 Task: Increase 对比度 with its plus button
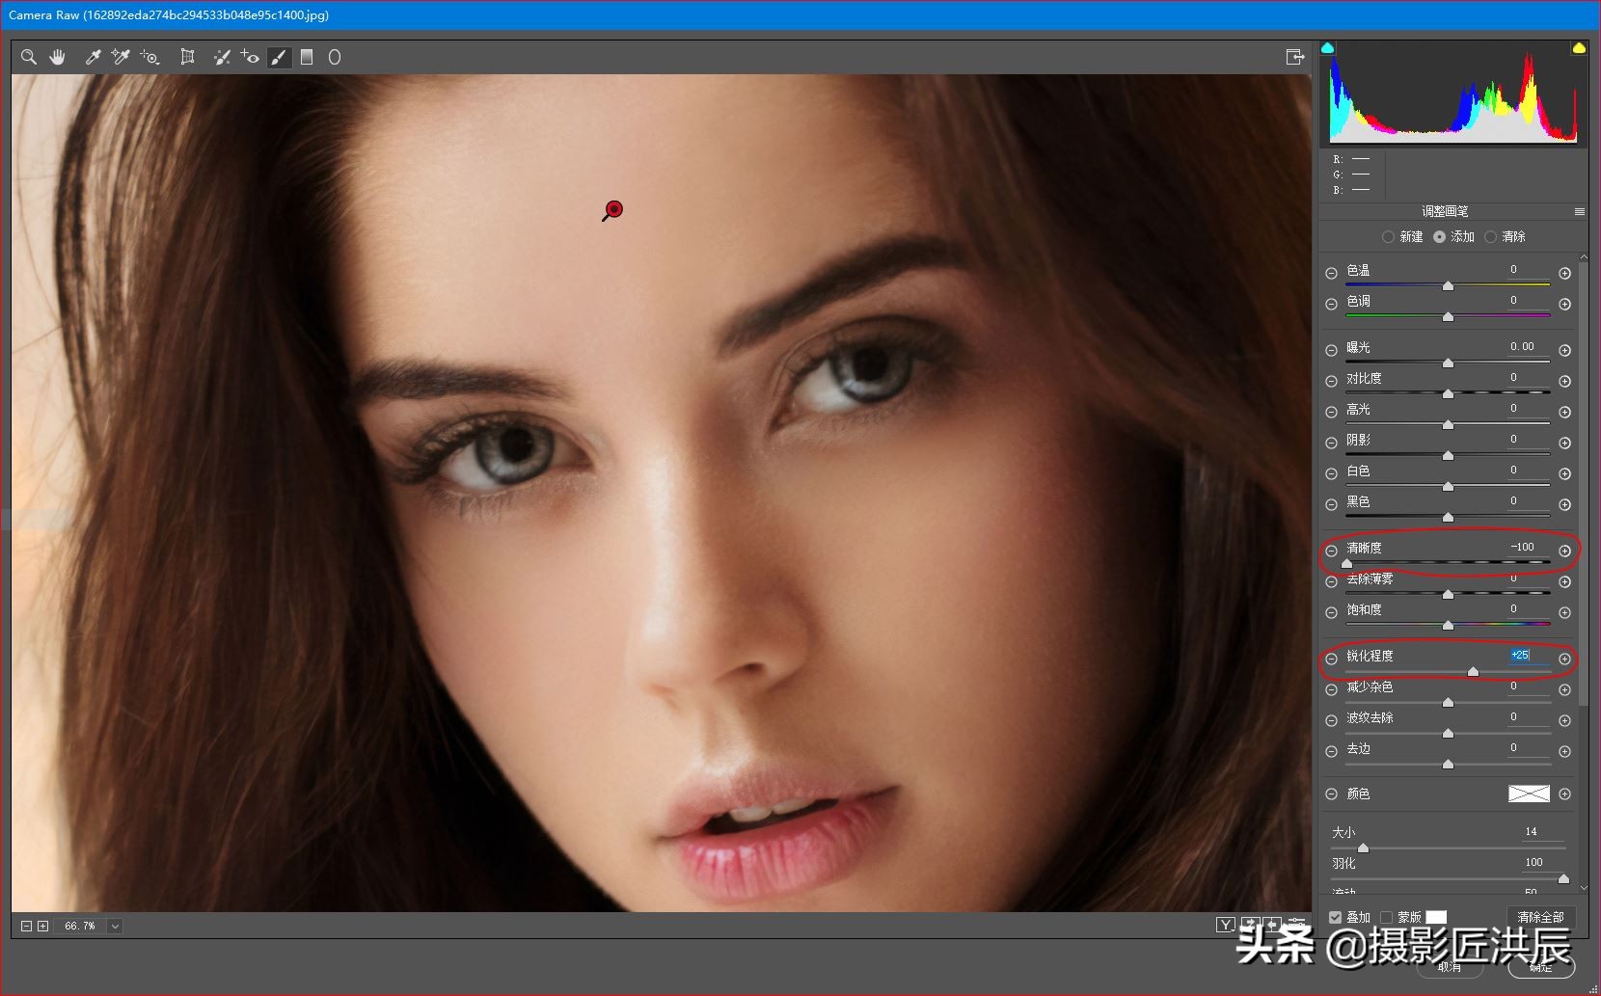(x=1565, y=381)
